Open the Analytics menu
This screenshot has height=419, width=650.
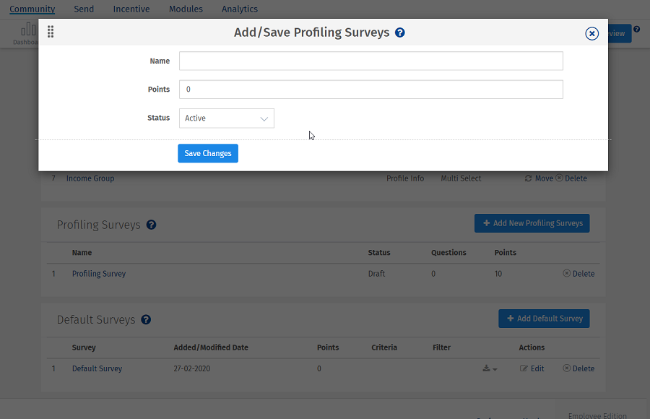239,9
